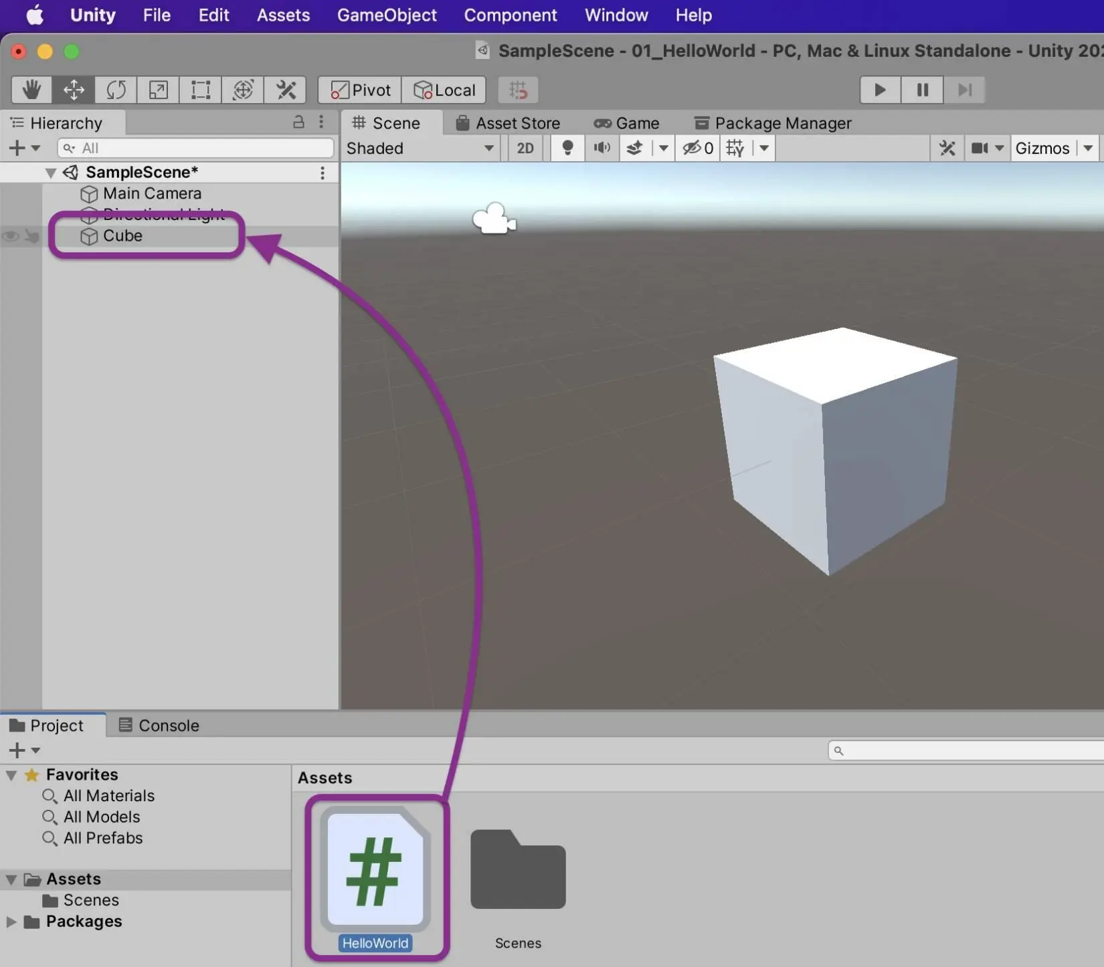Toggle grid snapping button

click(518, 90)
